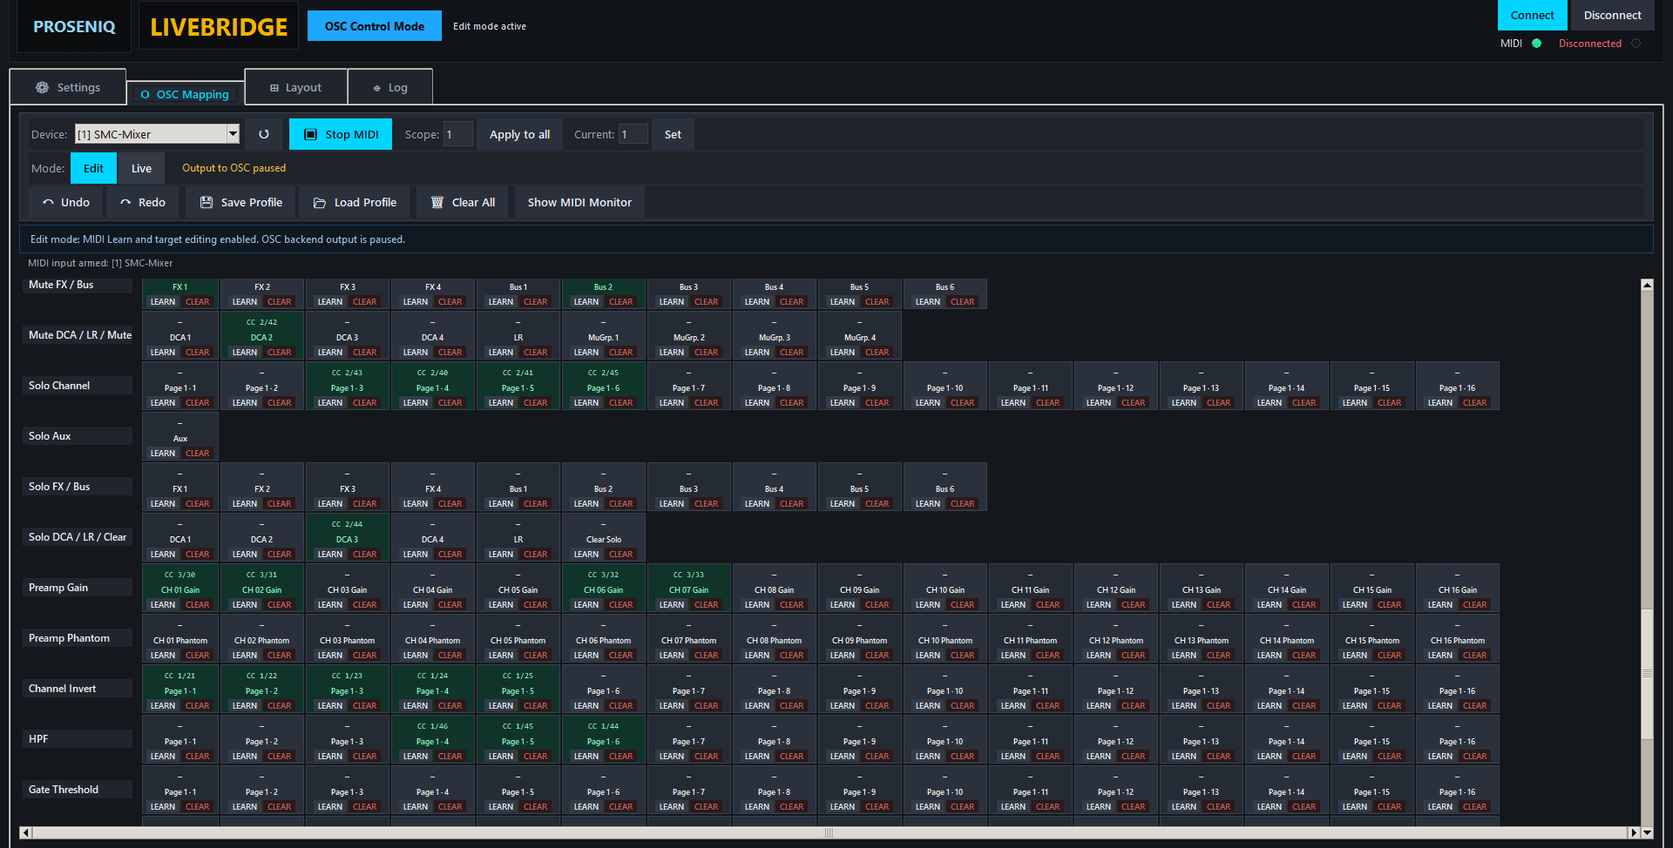
Task: Click the PROSENIQ logo
Action: coord(74,26)
